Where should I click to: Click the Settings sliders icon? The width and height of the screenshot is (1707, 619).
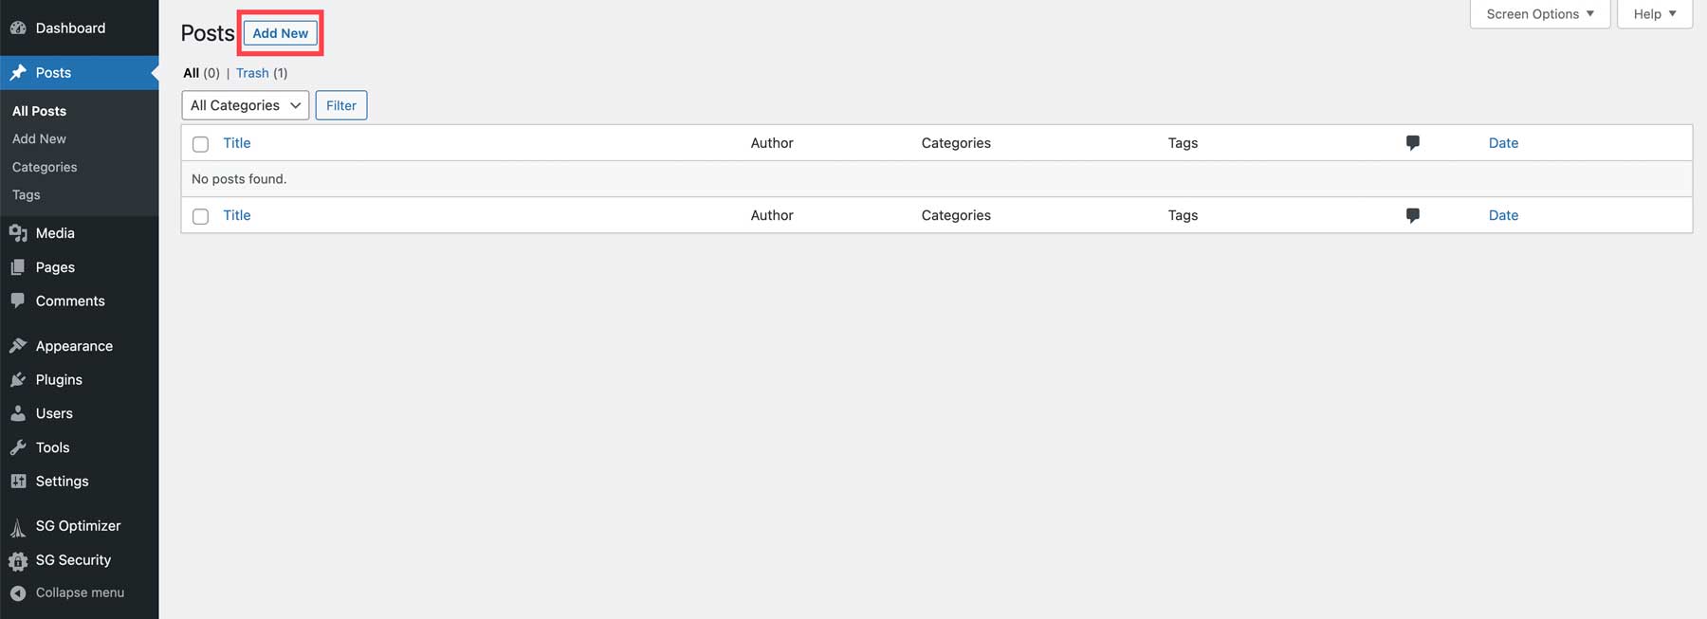[x=18, y=482]
